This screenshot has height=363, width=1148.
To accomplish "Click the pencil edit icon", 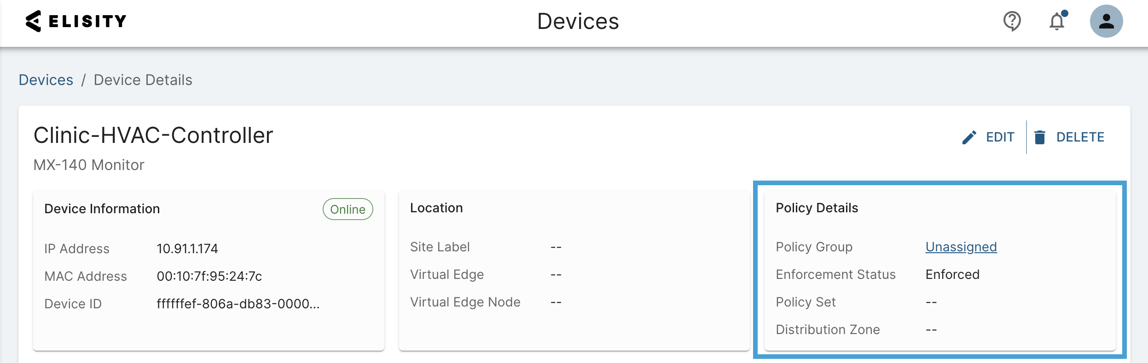I will click(x=969, y=137).
